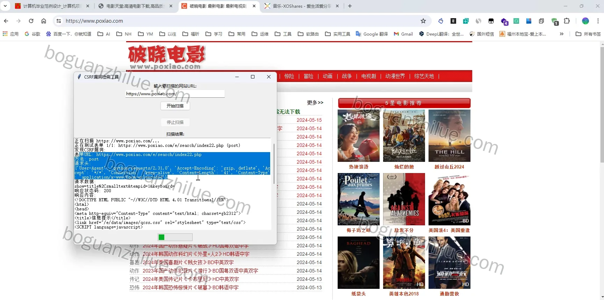Open the 破墓 movie link

(190, 287)
